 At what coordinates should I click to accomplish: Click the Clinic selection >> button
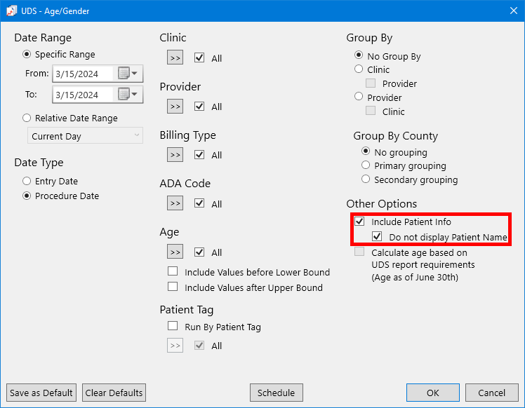pos(175,58)
